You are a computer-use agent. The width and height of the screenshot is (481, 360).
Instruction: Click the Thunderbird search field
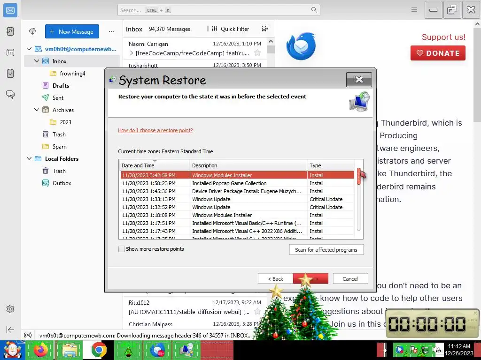pos(219,10)
